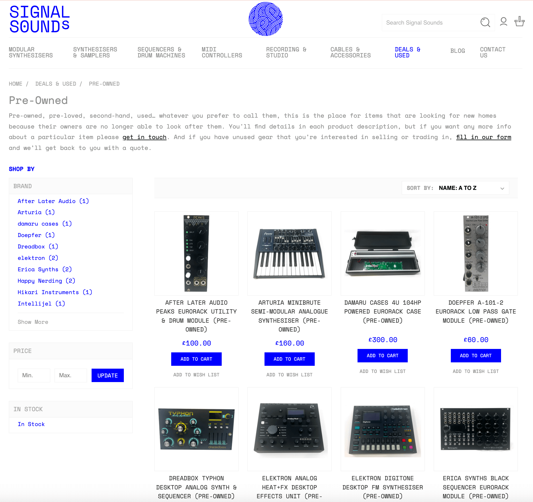This screenshot has width=533, height=502.
Task: Open the Modular Synthesisers menu
Action: tap(31, 53)
